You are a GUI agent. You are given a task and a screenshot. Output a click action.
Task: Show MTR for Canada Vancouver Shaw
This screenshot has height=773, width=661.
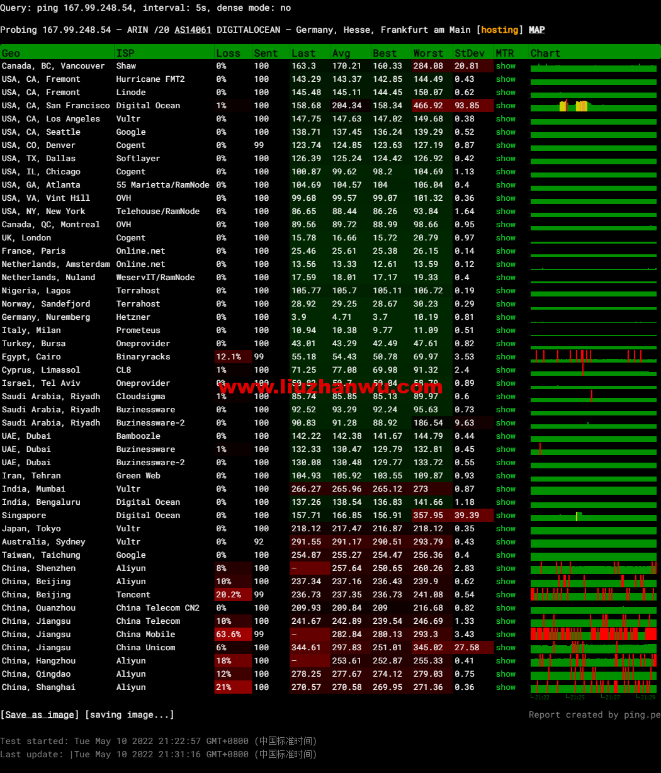(506, 66)
